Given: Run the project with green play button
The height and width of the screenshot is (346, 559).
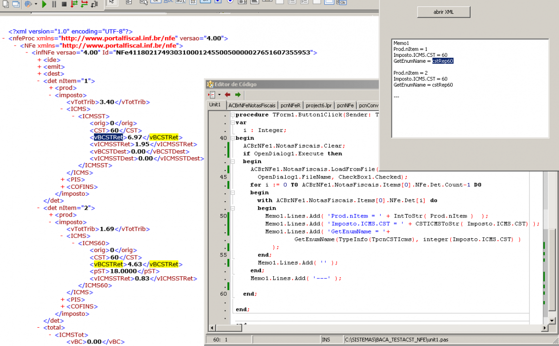Looking at the screenshot, I should [44, 4].
